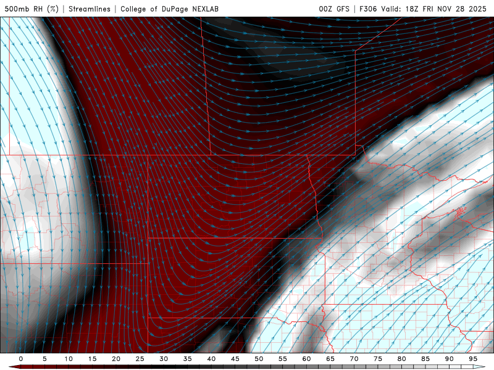Click the "60" label on the color scale

(306, 359)
